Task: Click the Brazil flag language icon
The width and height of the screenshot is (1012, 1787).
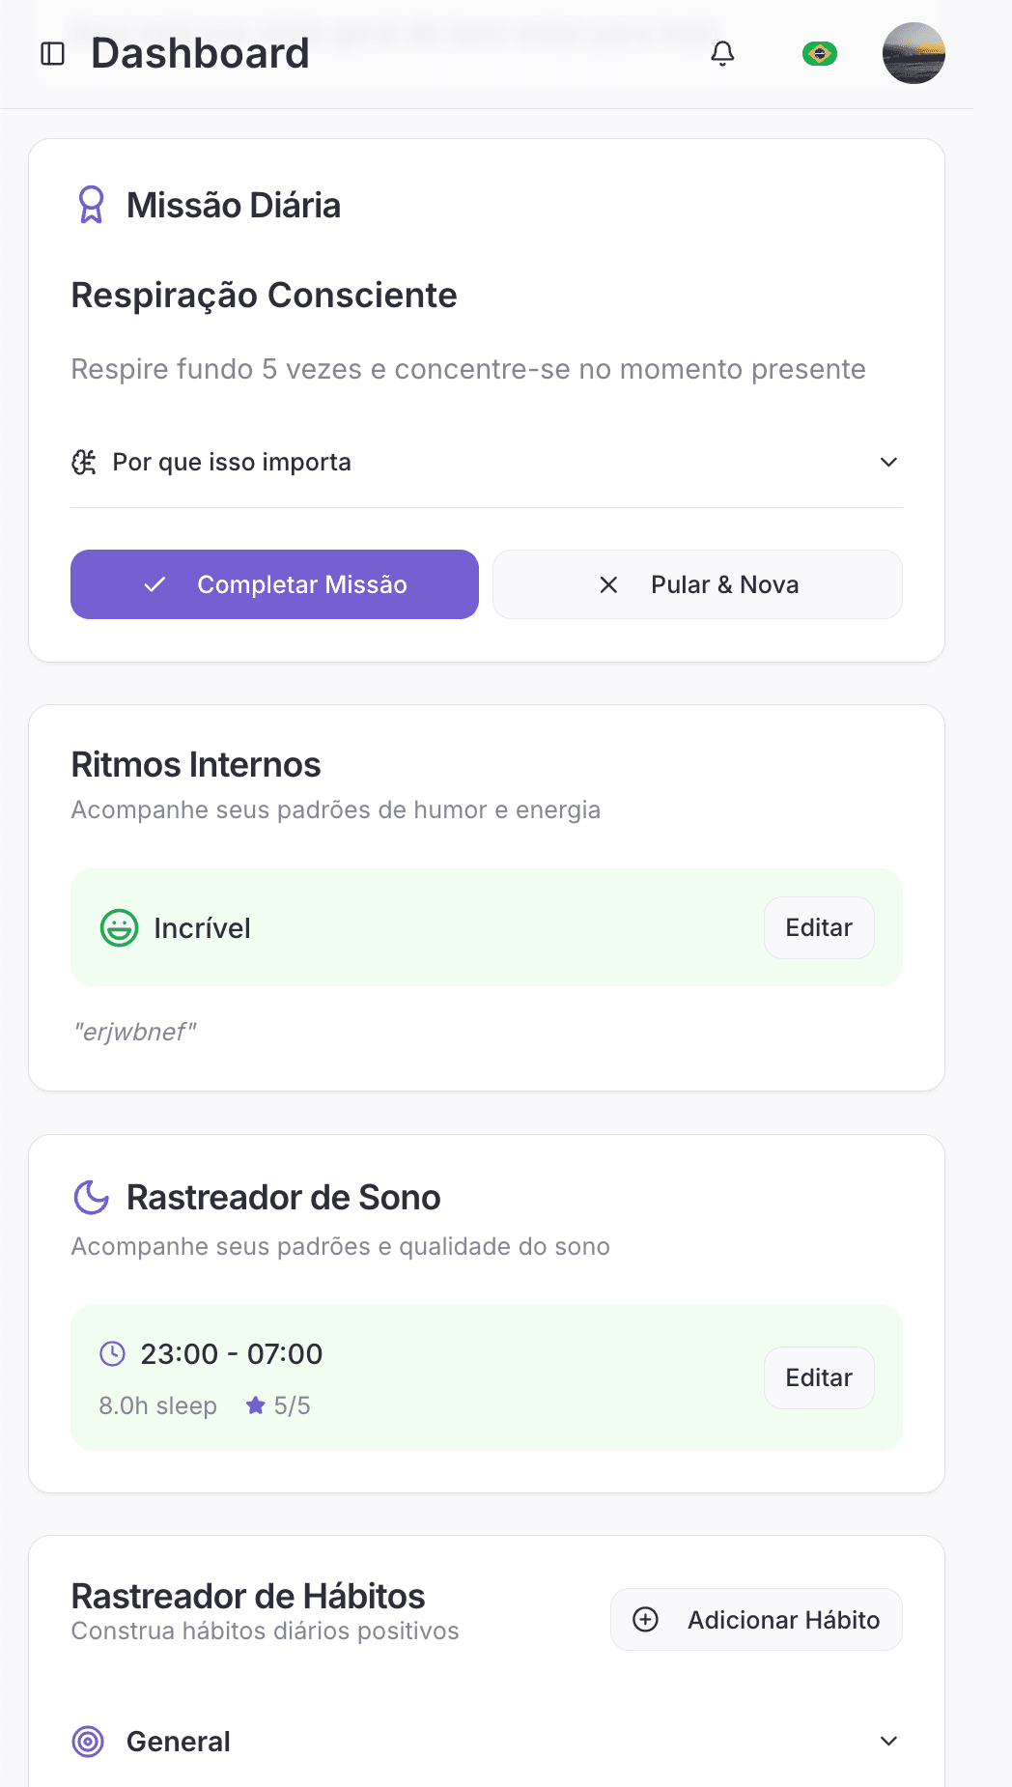Action: [818, 53]
